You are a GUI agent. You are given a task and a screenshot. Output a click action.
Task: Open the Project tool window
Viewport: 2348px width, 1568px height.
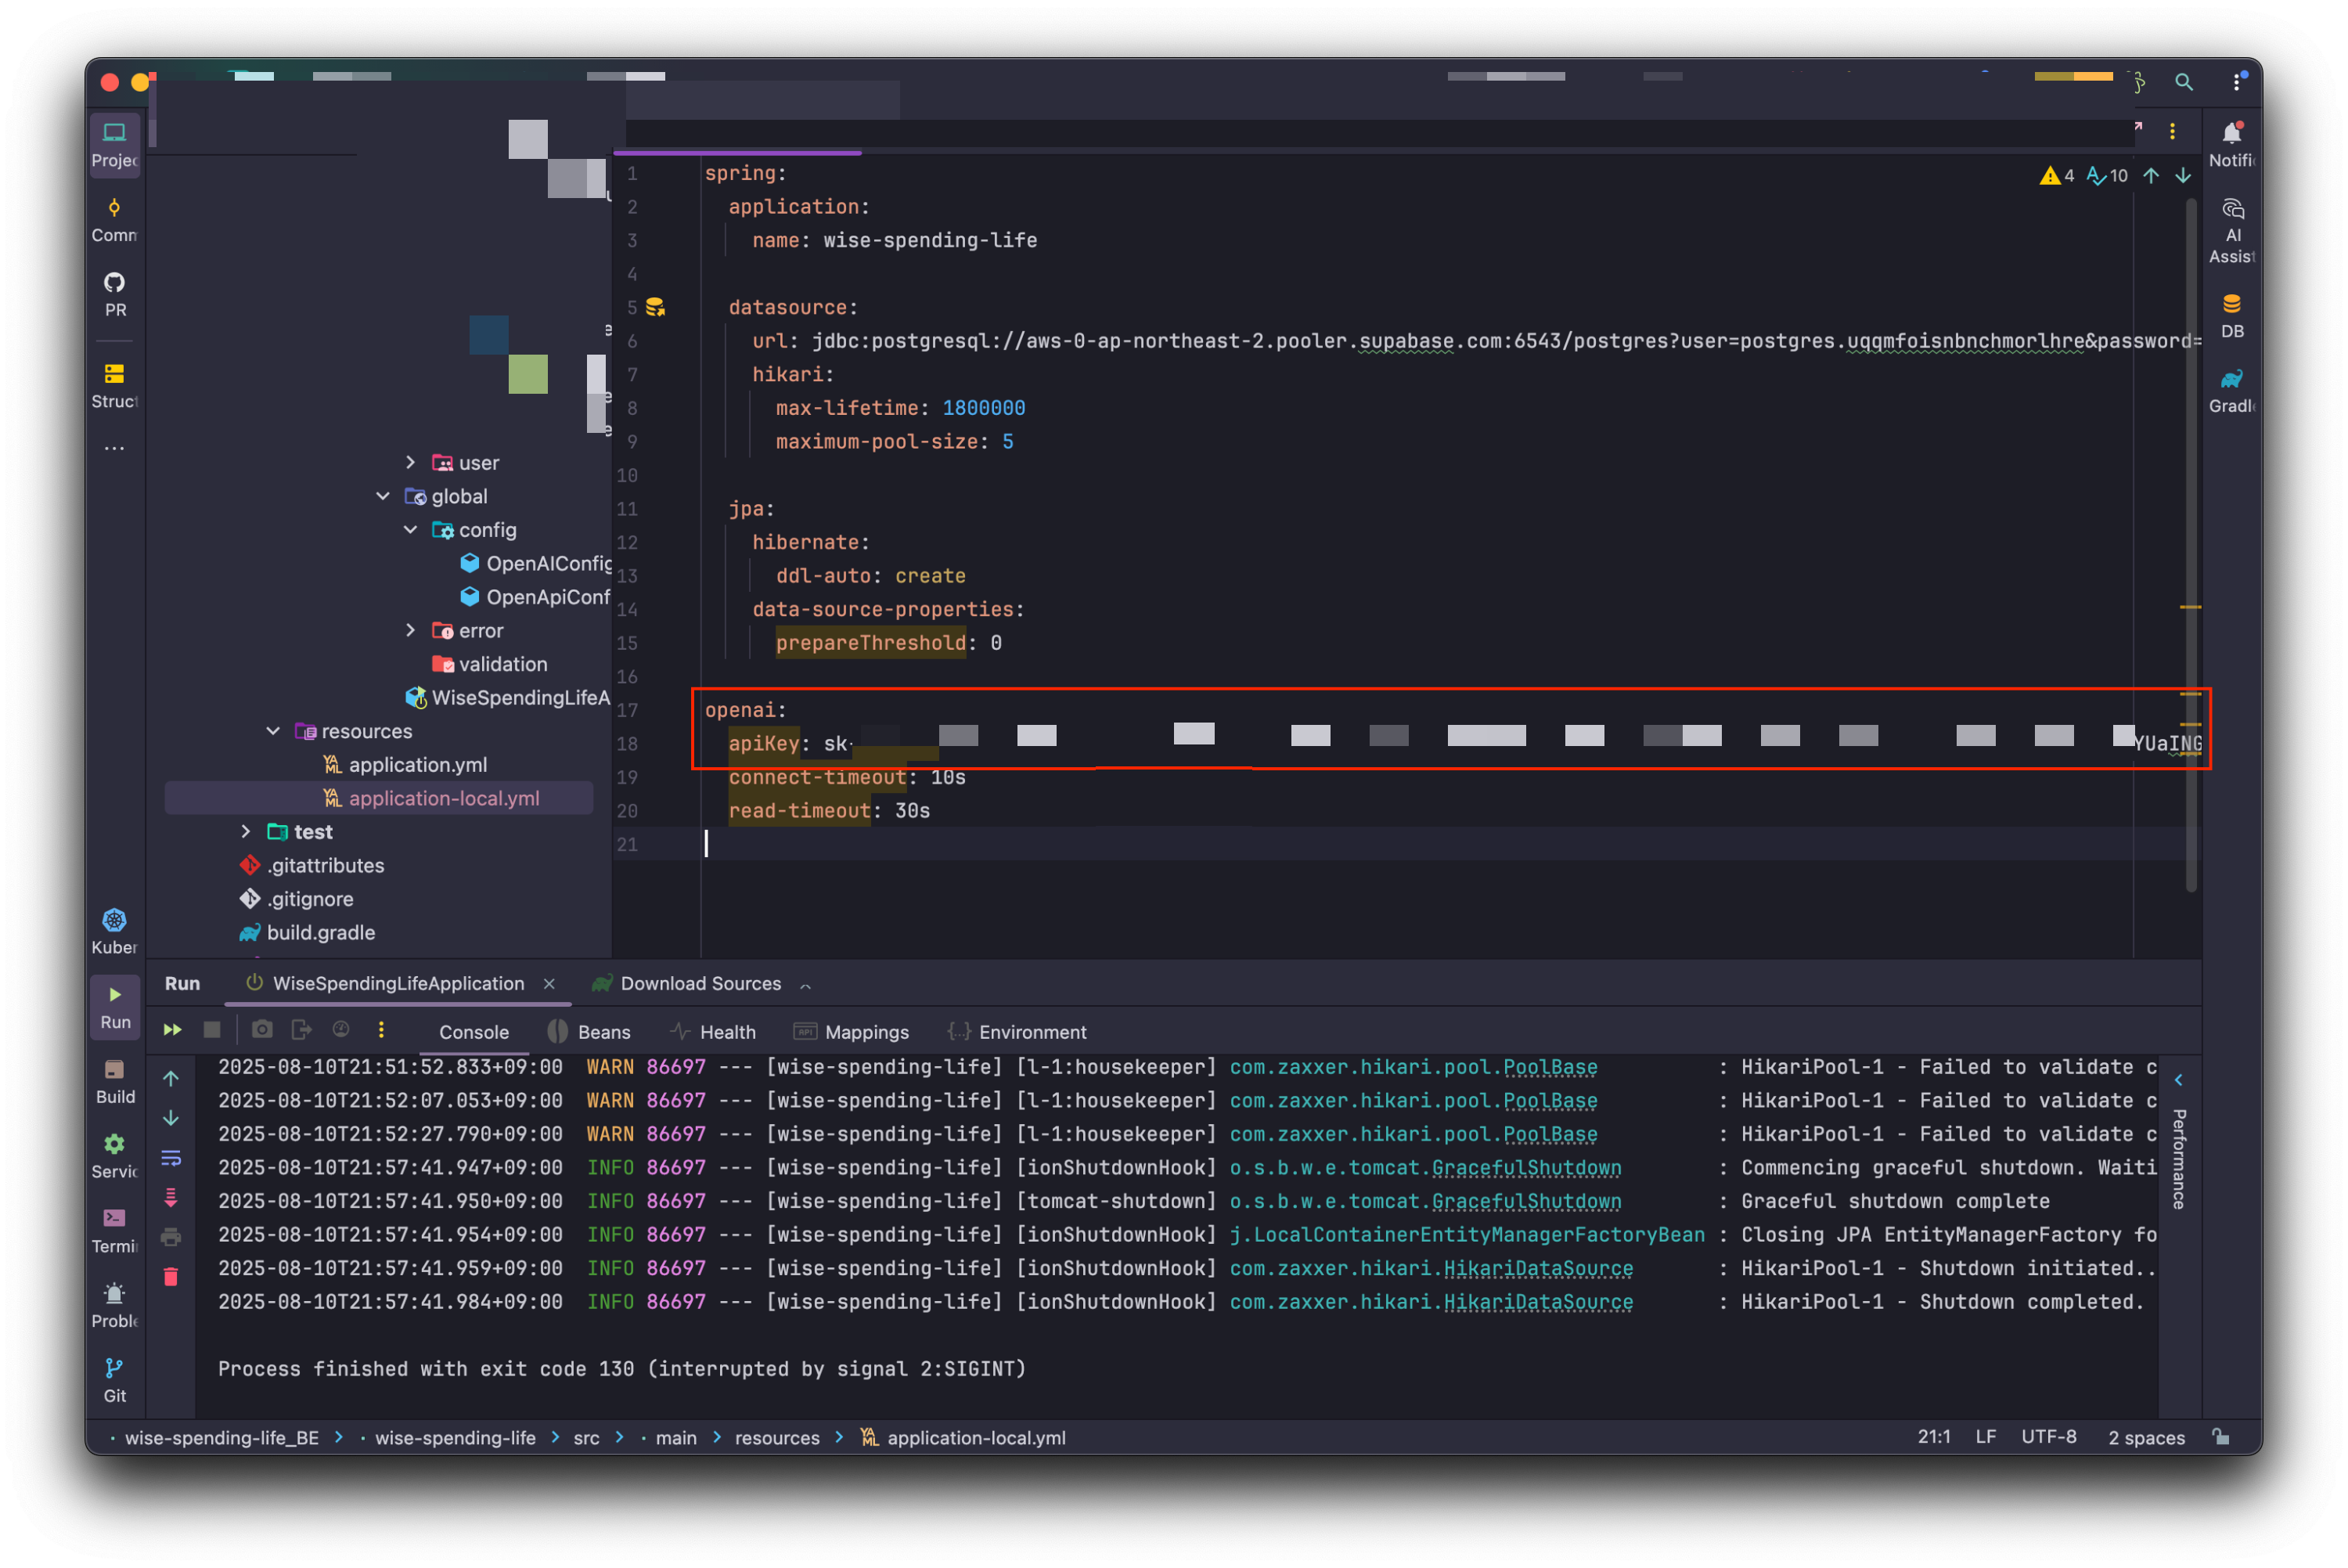click(114, 145)
